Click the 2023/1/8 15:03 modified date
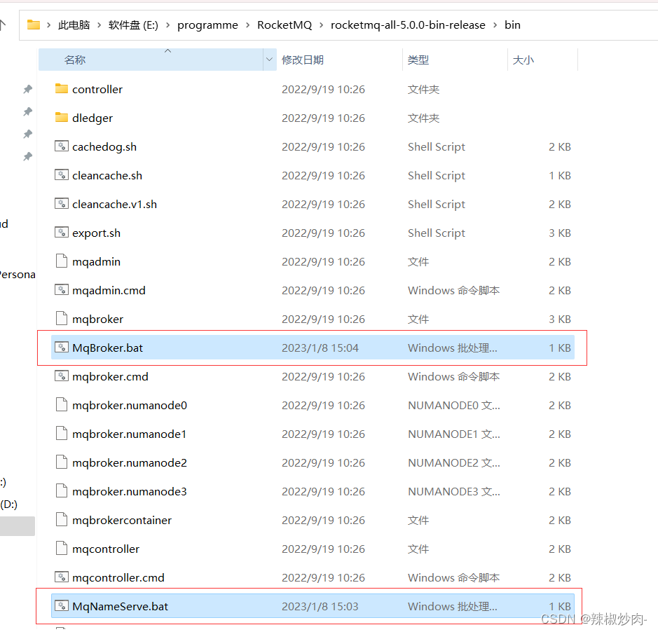Screen dimensions: 658x632 pos(320,606)
